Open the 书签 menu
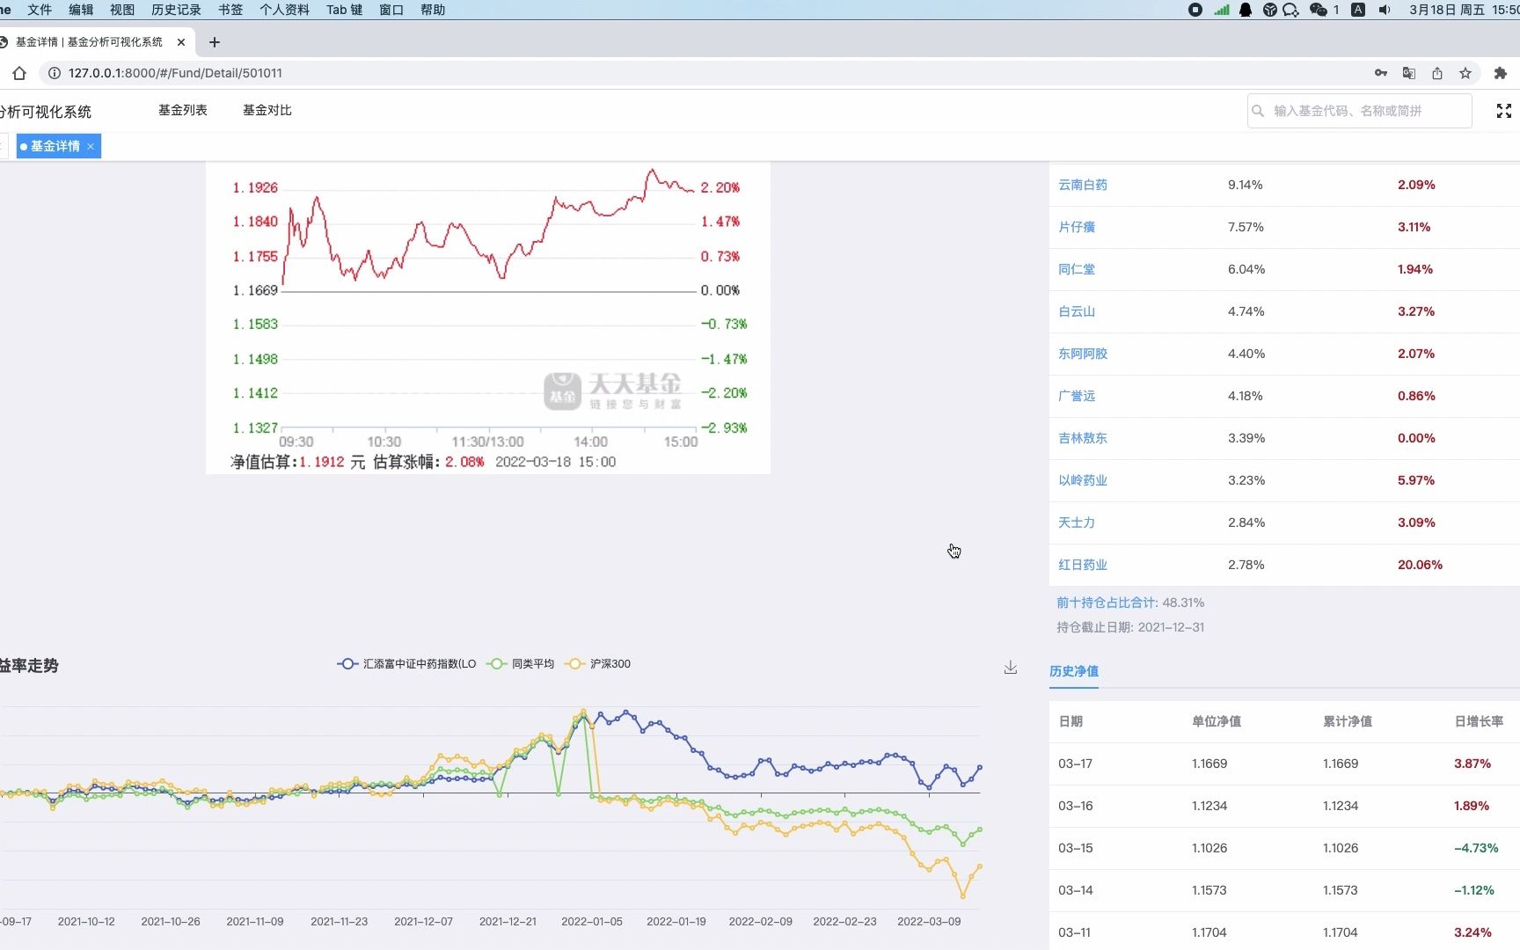 tap(230, 10)
